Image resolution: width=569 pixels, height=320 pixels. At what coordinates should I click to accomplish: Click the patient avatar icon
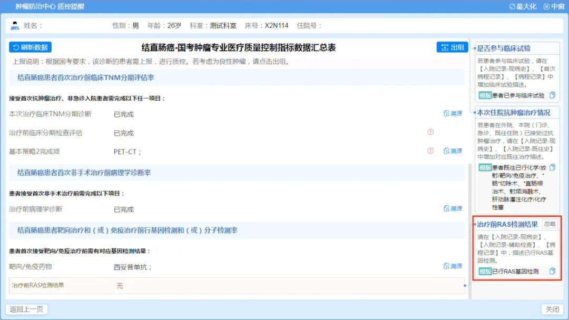coord(15,25)
